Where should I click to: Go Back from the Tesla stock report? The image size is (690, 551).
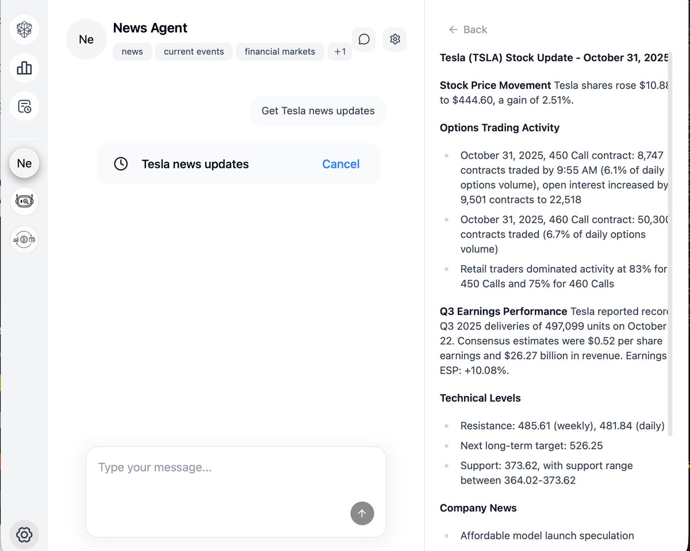467,29
